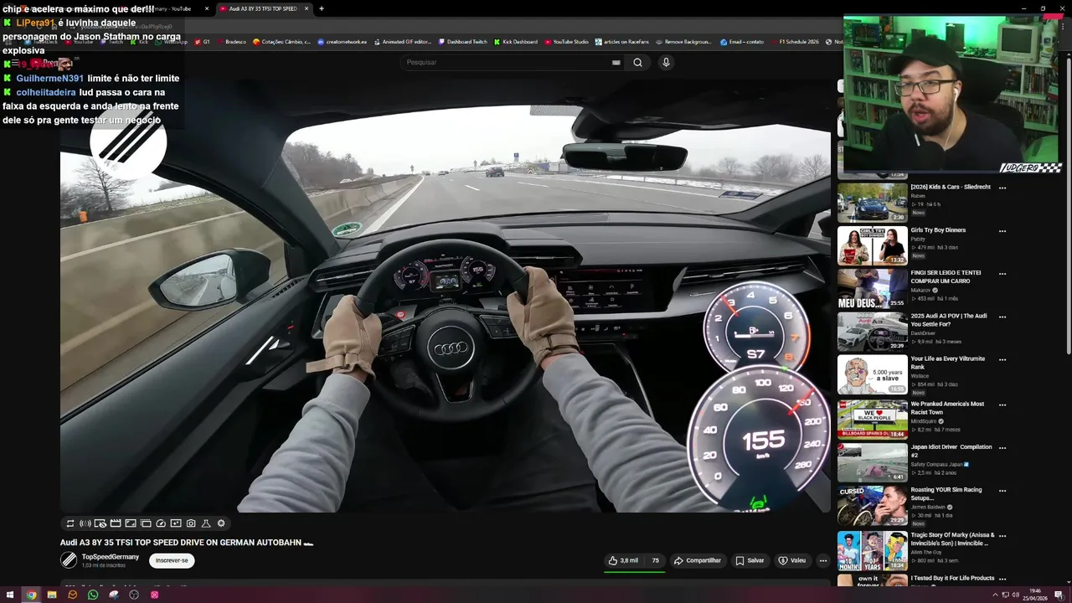
Task: Open the Roasting YOUR Sim Racing Setups video
Action: pos(946,494)
